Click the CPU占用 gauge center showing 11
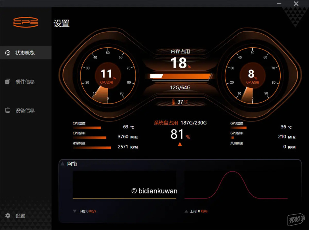The image size is (309, 230). point(108,75)
